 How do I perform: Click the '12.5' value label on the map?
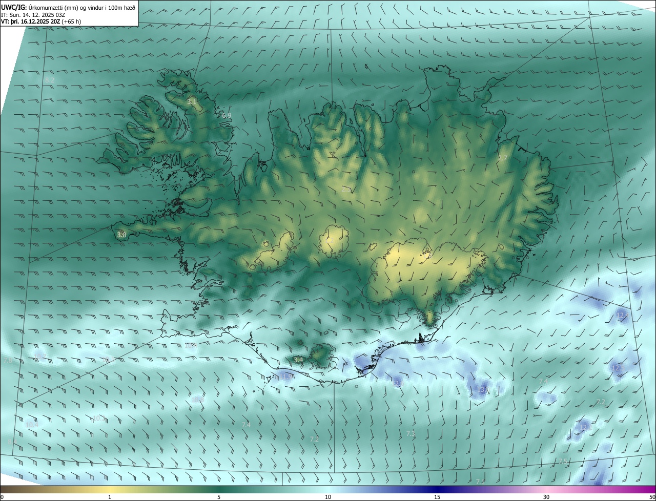tap(618, 367)
